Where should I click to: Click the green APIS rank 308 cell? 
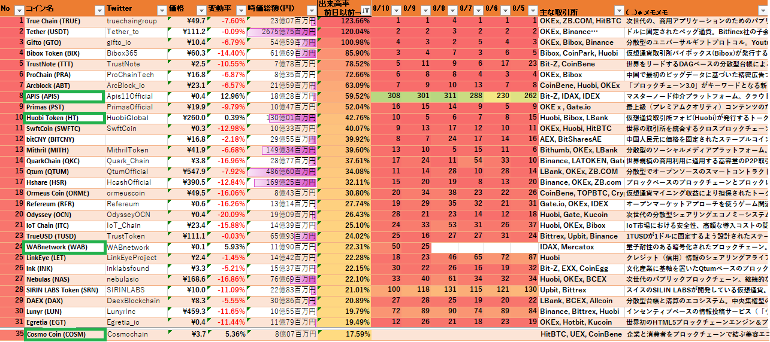394,96
